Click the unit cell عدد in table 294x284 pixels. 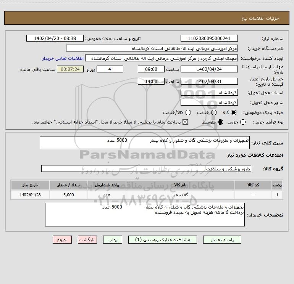click(107, 195)
